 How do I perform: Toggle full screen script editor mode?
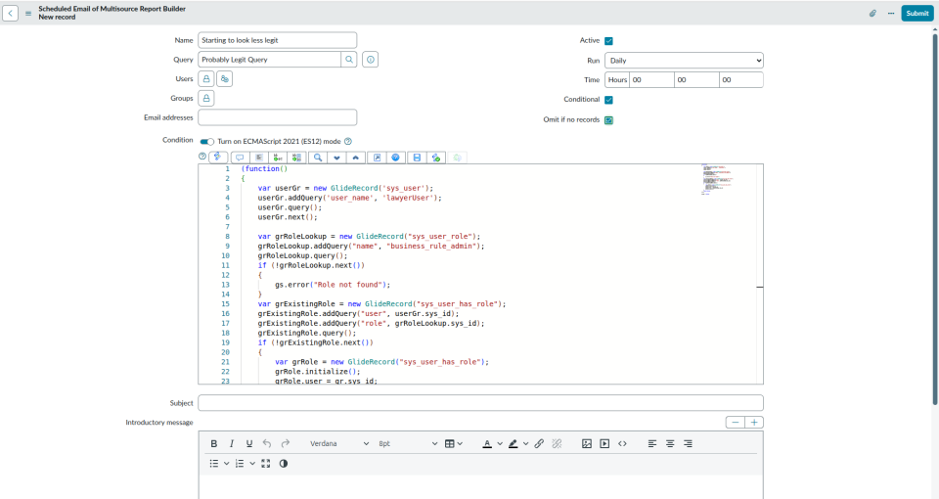click(x=377, y=157)
